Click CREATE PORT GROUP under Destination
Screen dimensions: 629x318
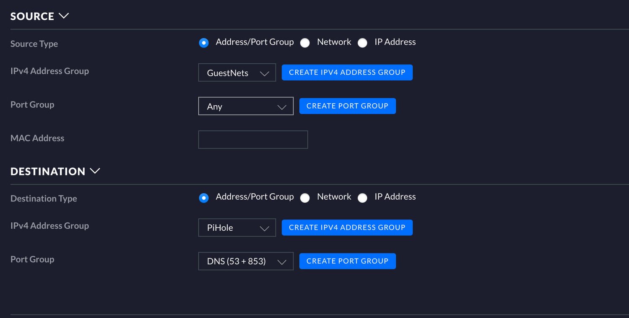coord(347,261)
